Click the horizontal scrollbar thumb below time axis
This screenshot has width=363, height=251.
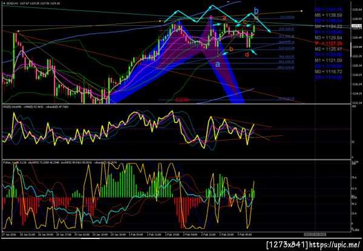(90, 239)
